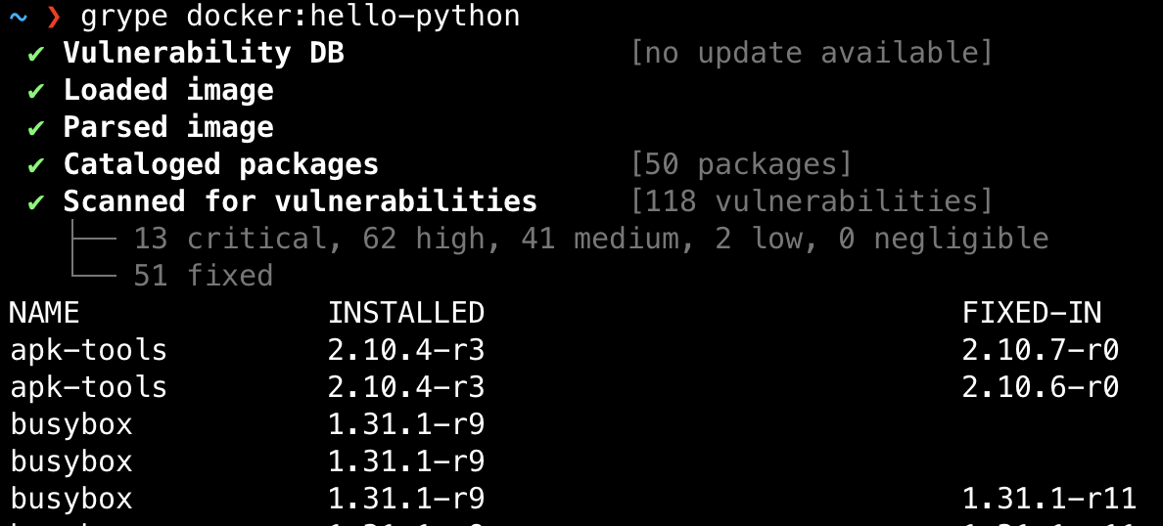The width and height of the screenshot is (1163, 526).
Task: Click the checkmark next to Loaded image
Action: 36,91
